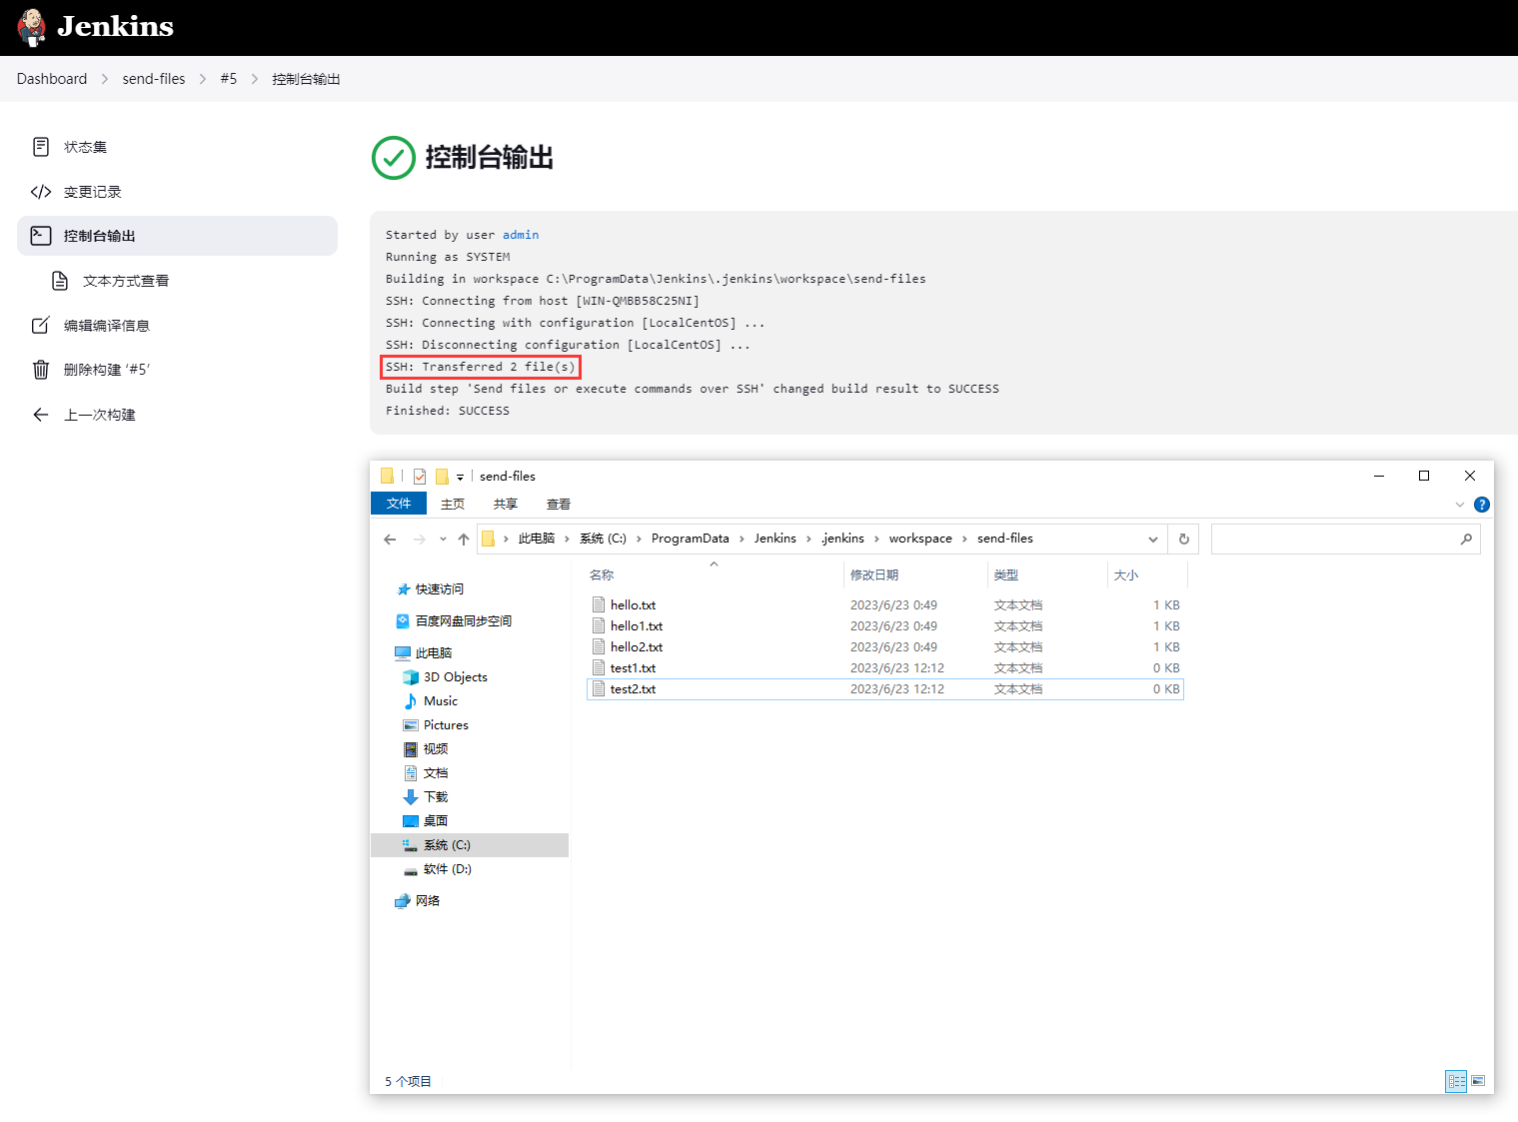This screenshot has width=1518, height=1122.
Task: Click the 变更记录 code icon in sidebar
Action: 41,191
